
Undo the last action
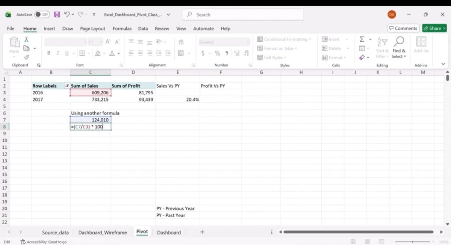pyautogui.click(x=67, y=14)
